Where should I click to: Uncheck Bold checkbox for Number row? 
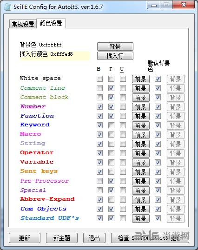[x=99, y=107]
